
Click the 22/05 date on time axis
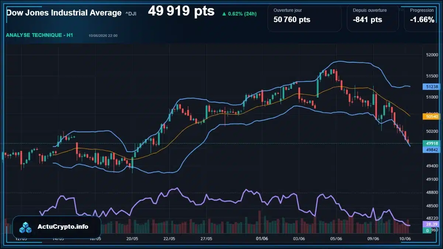click(169, 239)
